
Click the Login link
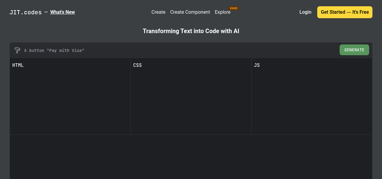(305, 12)
